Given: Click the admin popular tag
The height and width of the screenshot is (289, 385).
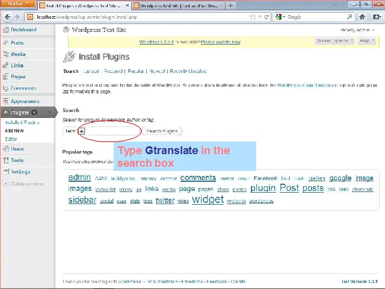Looking at the screenshot, I should pos(79,178).
